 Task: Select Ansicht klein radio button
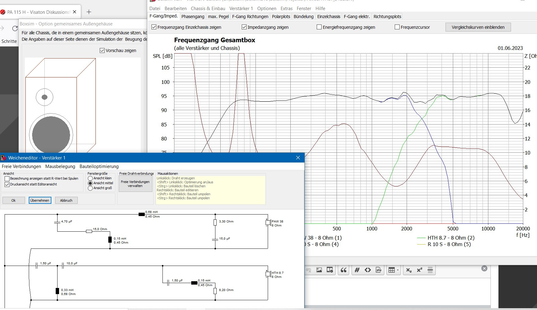(x=90, y=178)
